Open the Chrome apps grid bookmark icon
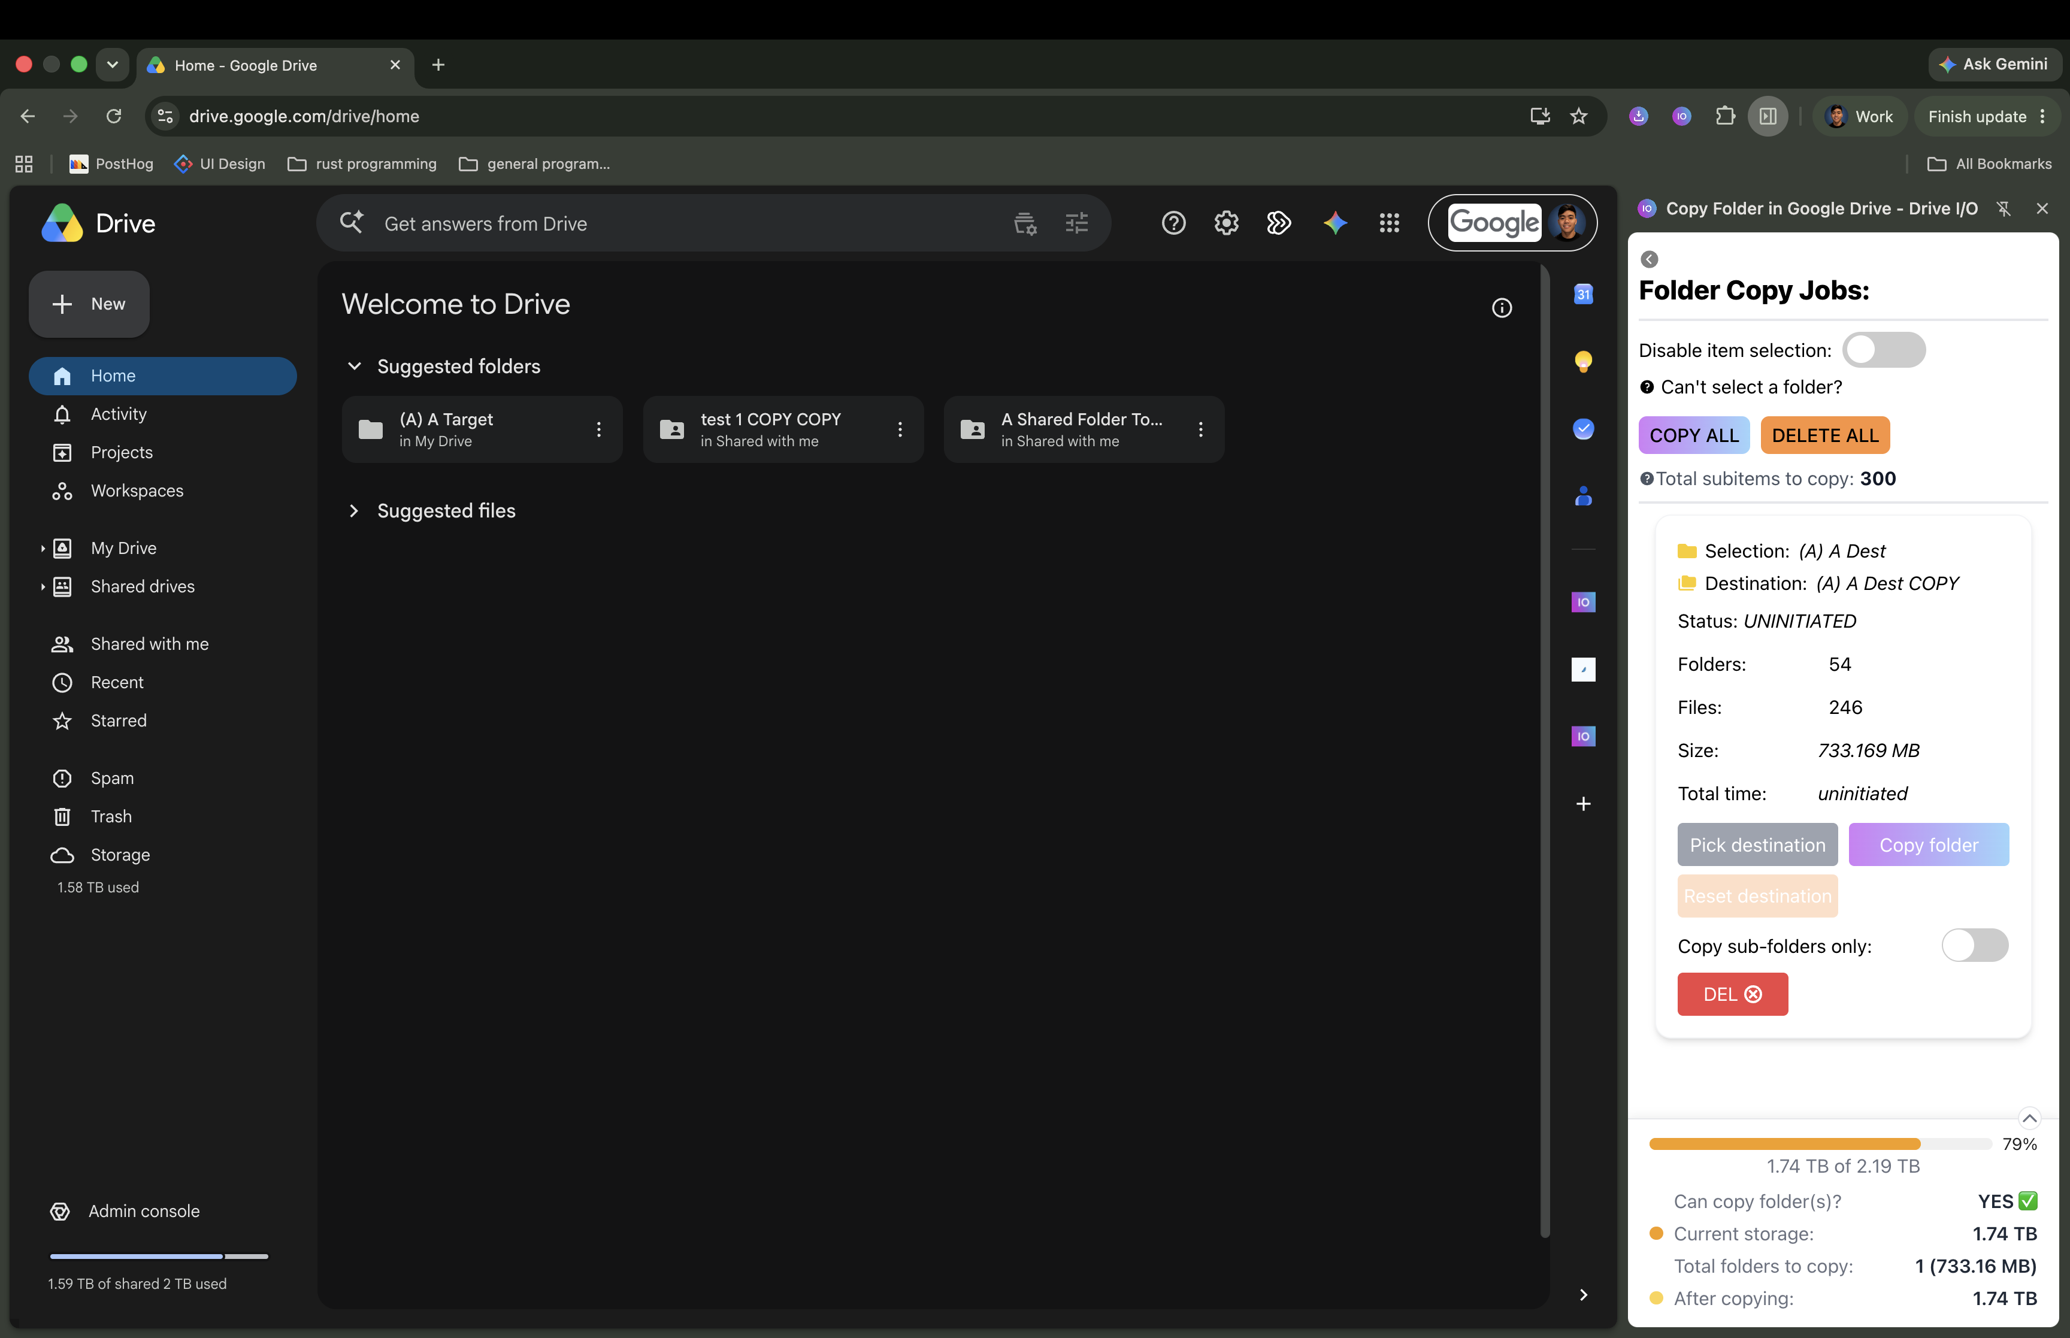The width and height of the screenshot is (2070, 1338). [x=25, y=164]
